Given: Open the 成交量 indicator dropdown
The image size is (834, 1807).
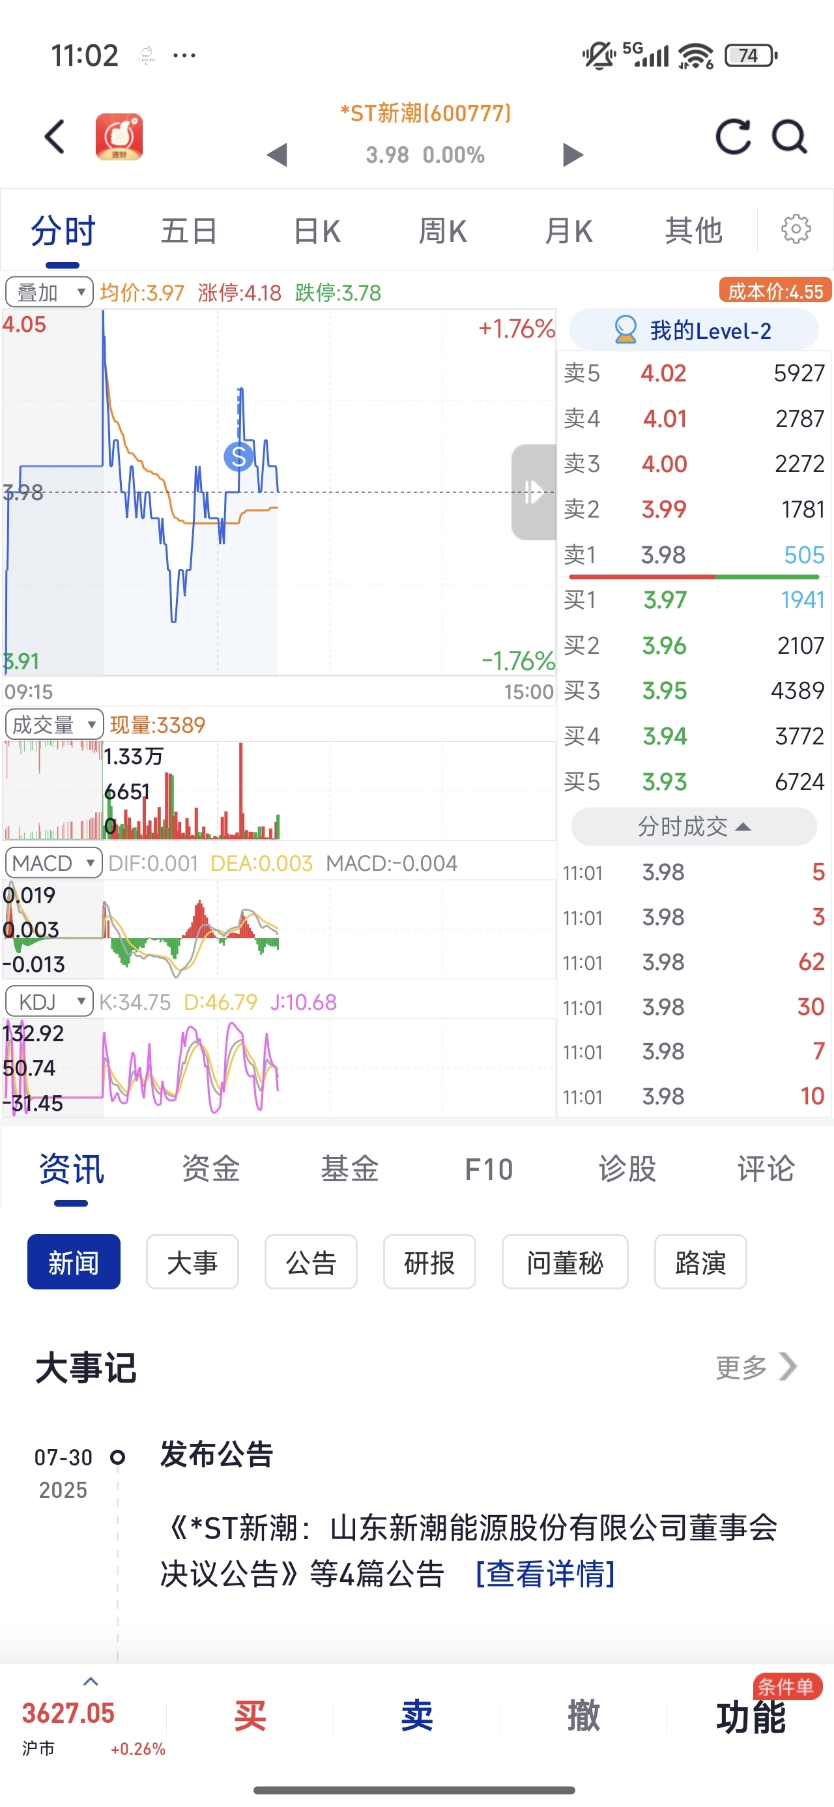Looking at the screenshot, I should point(54,724).
